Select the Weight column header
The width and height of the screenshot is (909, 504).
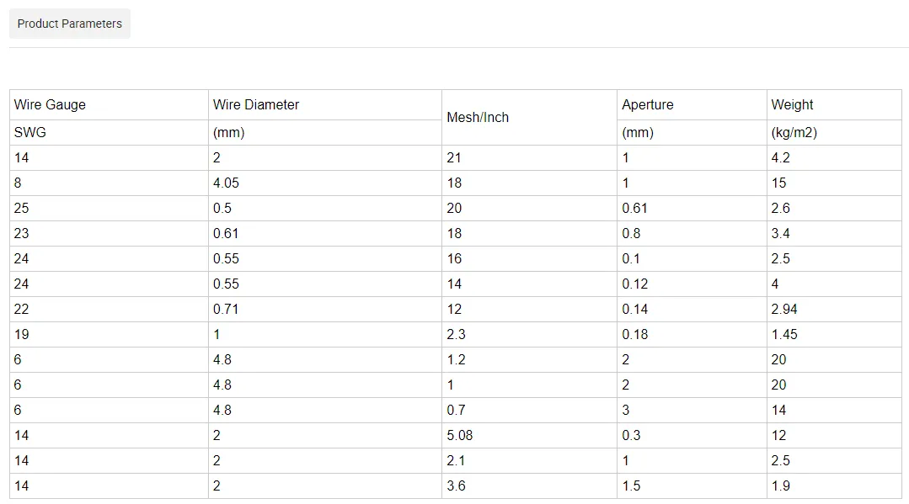click(792, 105)
